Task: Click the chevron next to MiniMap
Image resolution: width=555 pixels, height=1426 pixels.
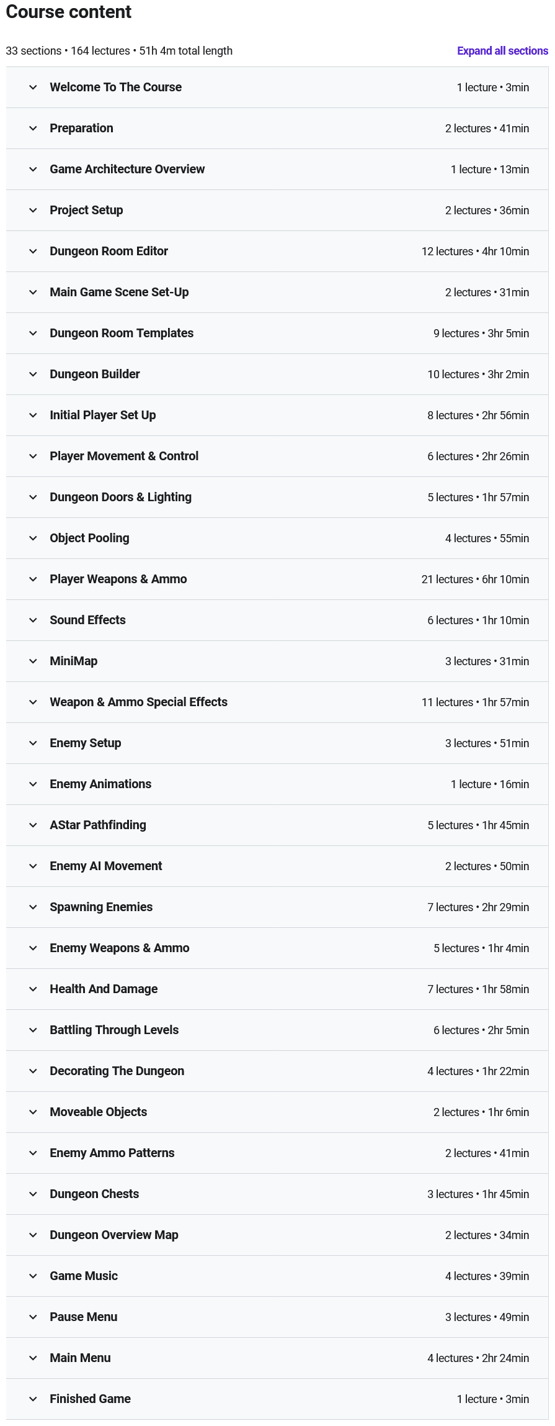Action: (33, 661)
